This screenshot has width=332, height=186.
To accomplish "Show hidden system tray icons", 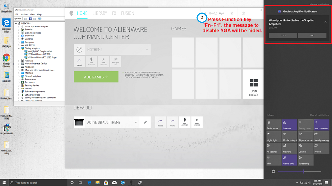I will 297,183.
